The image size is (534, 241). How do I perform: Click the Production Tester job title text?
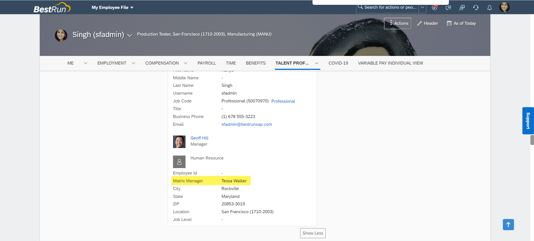click(x=154, y=34)
